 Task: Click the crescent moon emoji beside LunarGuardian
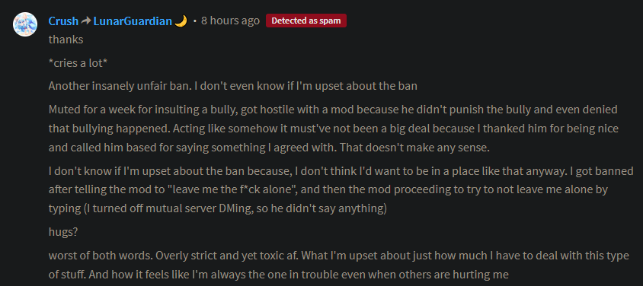181,21
